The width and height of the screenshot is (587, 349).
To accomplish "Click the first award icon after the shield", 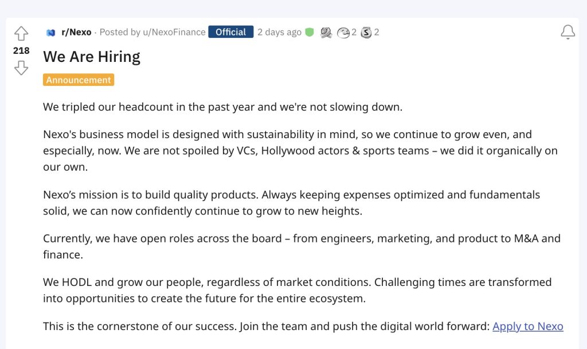I will click(x=326, y=33).
